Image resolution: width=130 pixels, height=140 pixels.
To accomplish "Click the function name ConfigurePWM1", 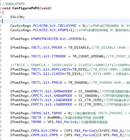I will point(26,8).
